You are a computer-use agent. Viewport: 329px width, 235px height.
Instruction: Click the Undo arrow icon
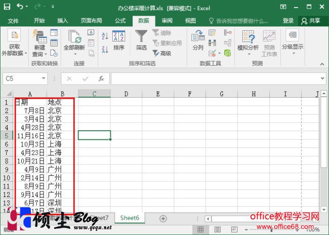click(20, 7)
